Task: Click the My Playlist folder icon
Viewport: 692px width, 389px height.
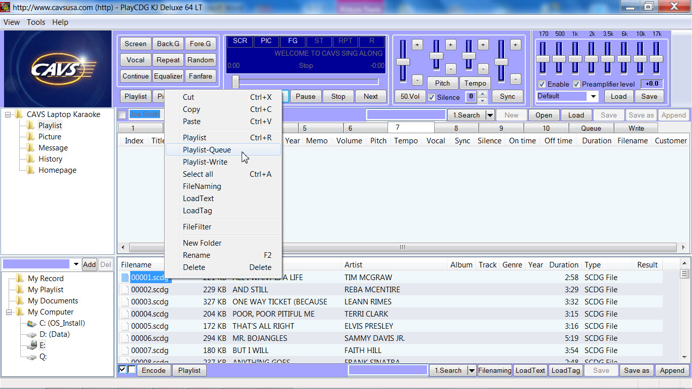Action: click(20, 290)
